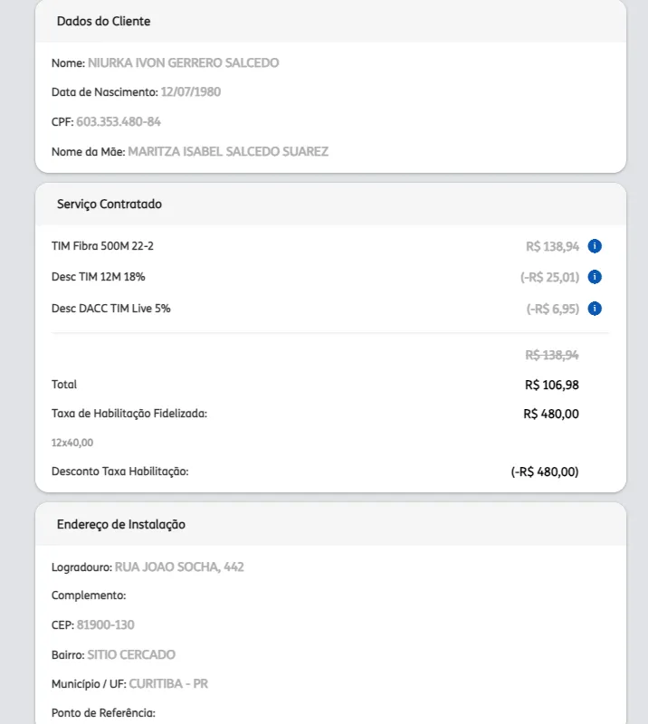Show info for Desc DACC TIM Live 5%
The height and width of the screenshot is (724, 648).
(x=595, y=309)
